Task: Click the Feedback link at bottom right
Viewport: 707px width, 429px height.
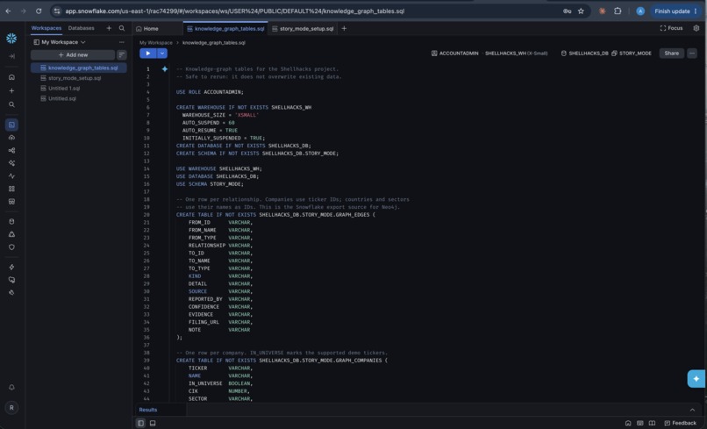Action: (681, 423)
